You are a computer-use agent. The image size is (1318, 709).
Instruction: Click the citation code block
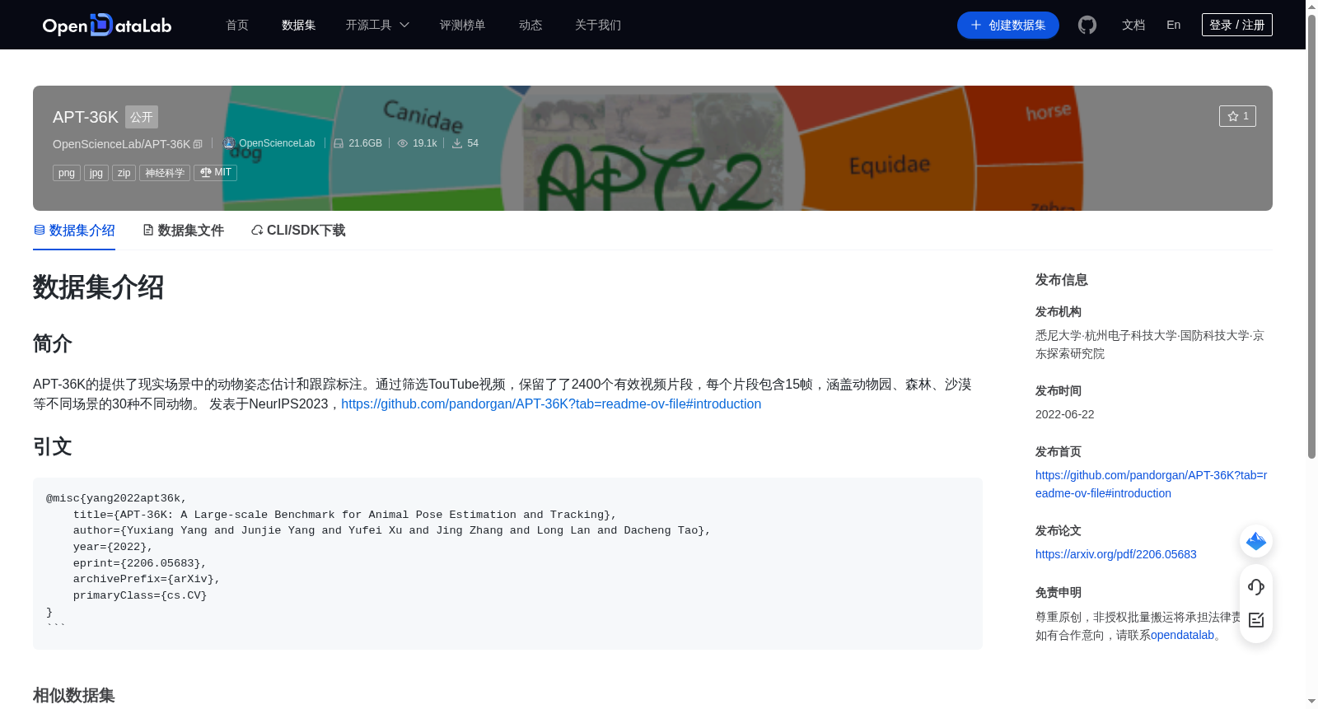(507, 563)
